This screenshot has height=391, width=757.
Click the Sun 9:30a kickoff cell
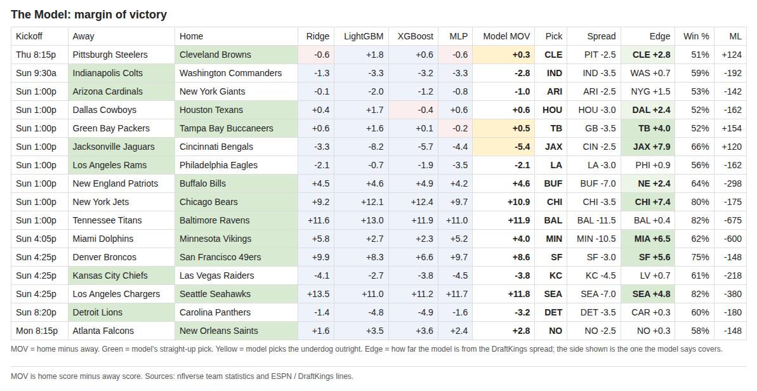click(39, 73)
